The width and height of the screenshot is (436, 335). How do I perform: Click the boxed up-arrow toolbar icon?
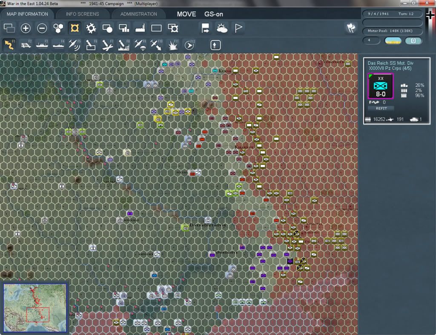point(215,45)
